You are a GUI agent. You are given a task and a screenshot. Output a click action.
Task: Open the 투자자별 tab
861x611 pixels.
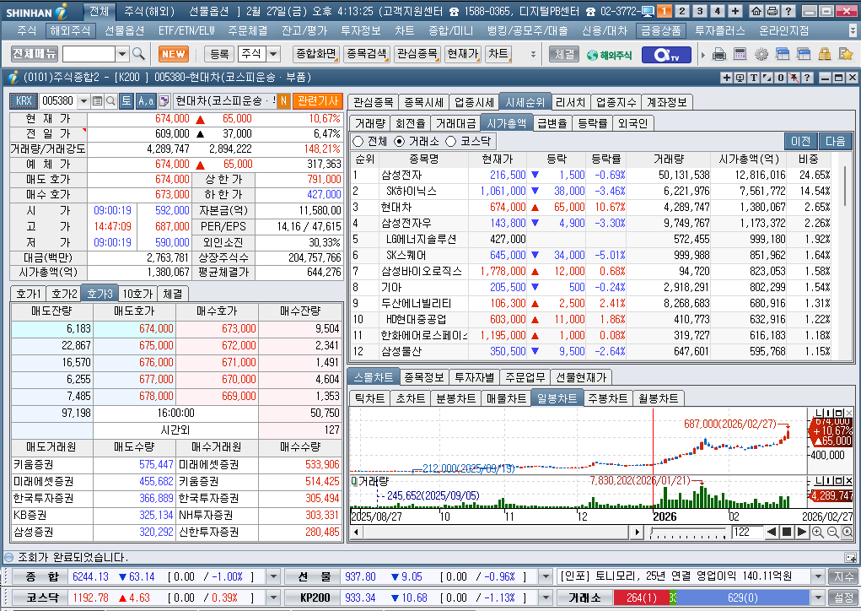pyautogui.click(x=475, y=377)
